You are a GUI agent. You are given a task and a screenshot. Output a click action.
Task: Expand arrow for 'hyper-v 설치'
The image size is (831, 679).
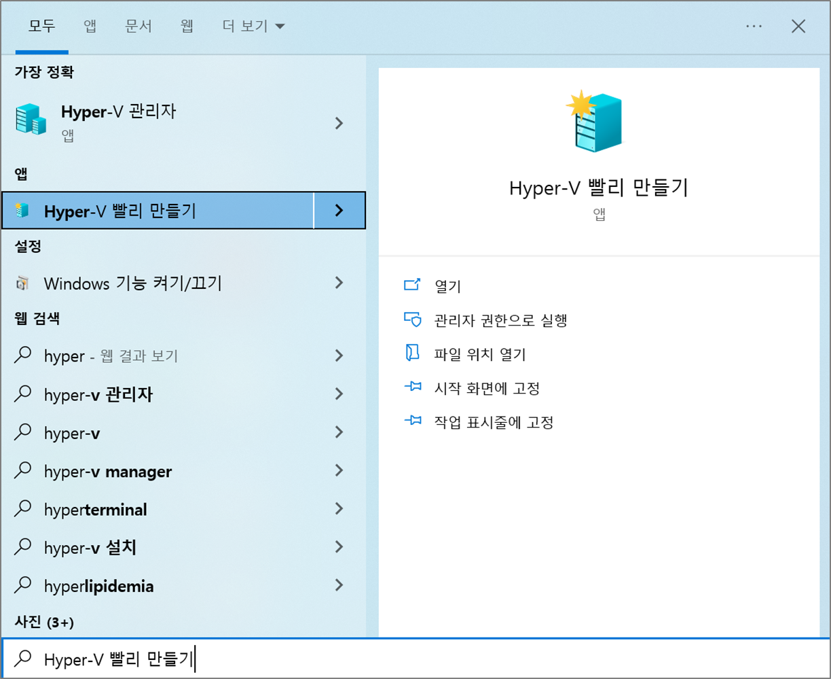click(339, 547)
